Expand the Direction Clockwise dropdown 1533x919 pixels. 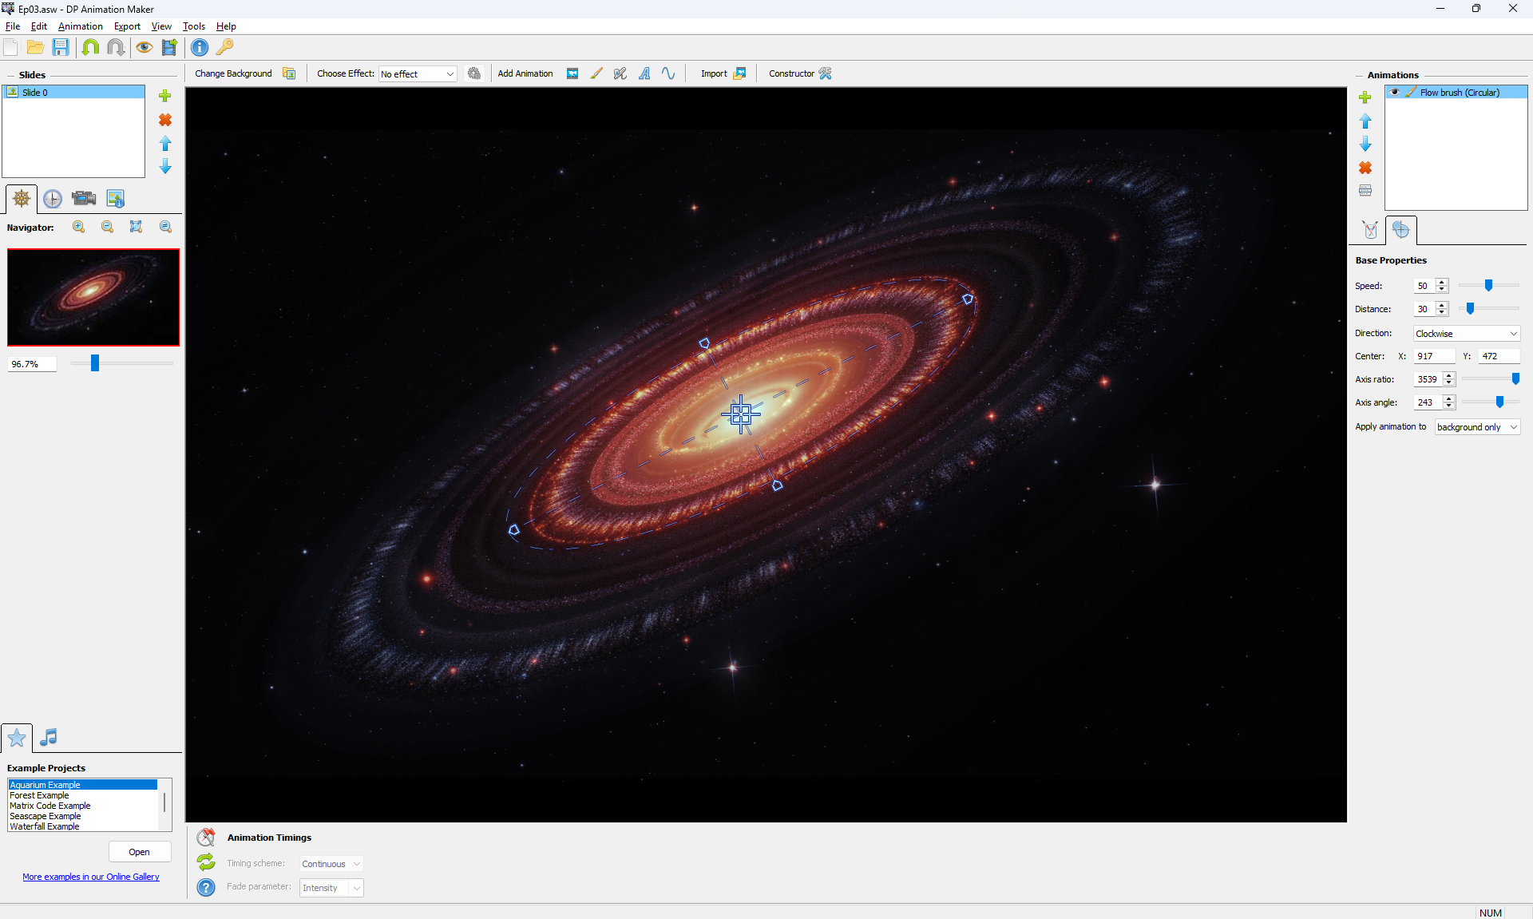tap(1466, 334)
